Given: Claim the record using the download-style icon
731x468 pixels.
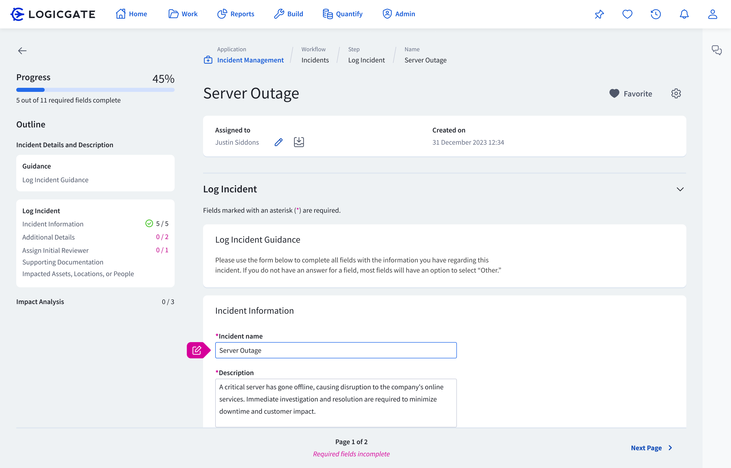Looking at the screenshot, I should [299, 142].
